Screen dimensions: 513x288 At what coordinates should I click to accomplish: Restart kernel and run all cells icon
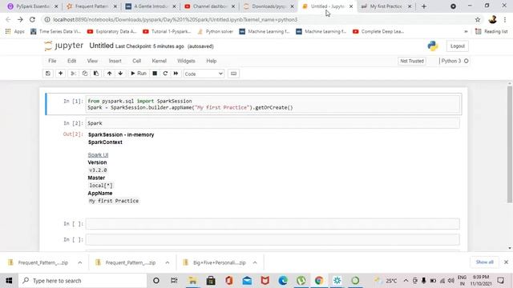(176, 74)
